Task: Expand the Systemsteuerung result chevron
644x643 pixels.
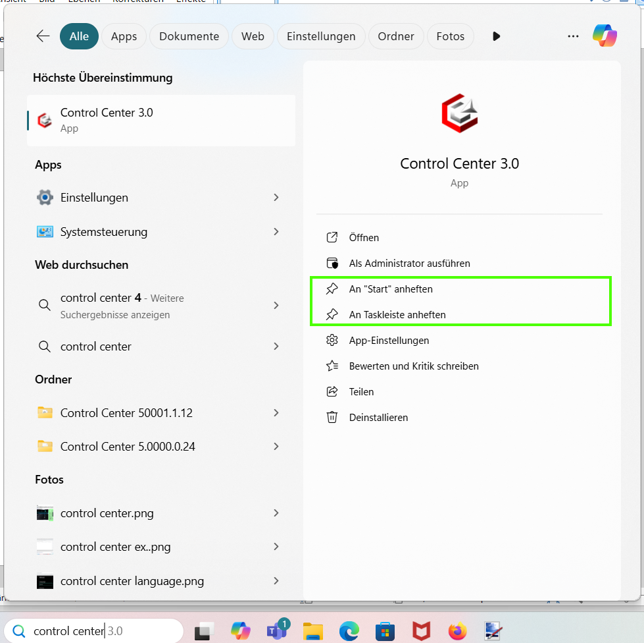Action: (276, 231)
